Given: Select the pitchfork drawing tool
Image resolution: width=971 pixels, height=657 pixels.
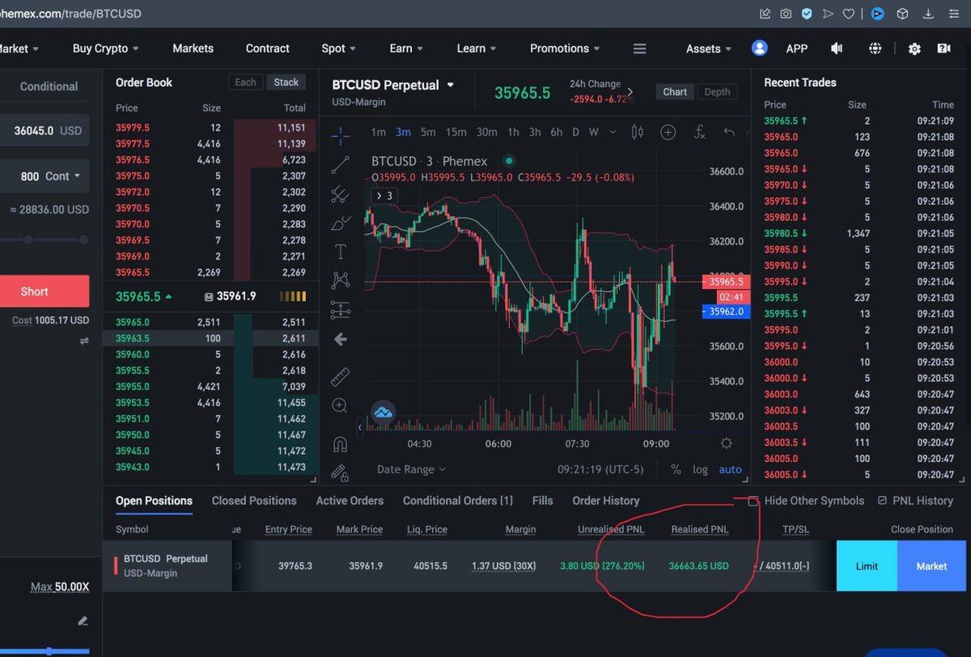Looking at the screenshot, I should [341, 194].
